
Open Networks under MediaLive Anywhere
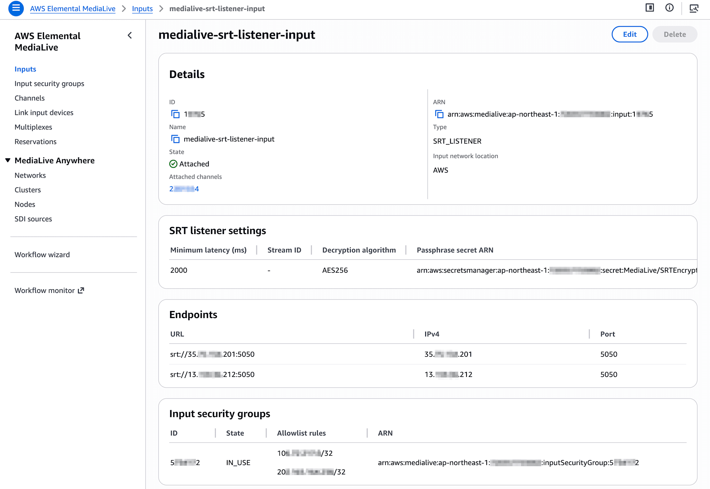[30, 176]
